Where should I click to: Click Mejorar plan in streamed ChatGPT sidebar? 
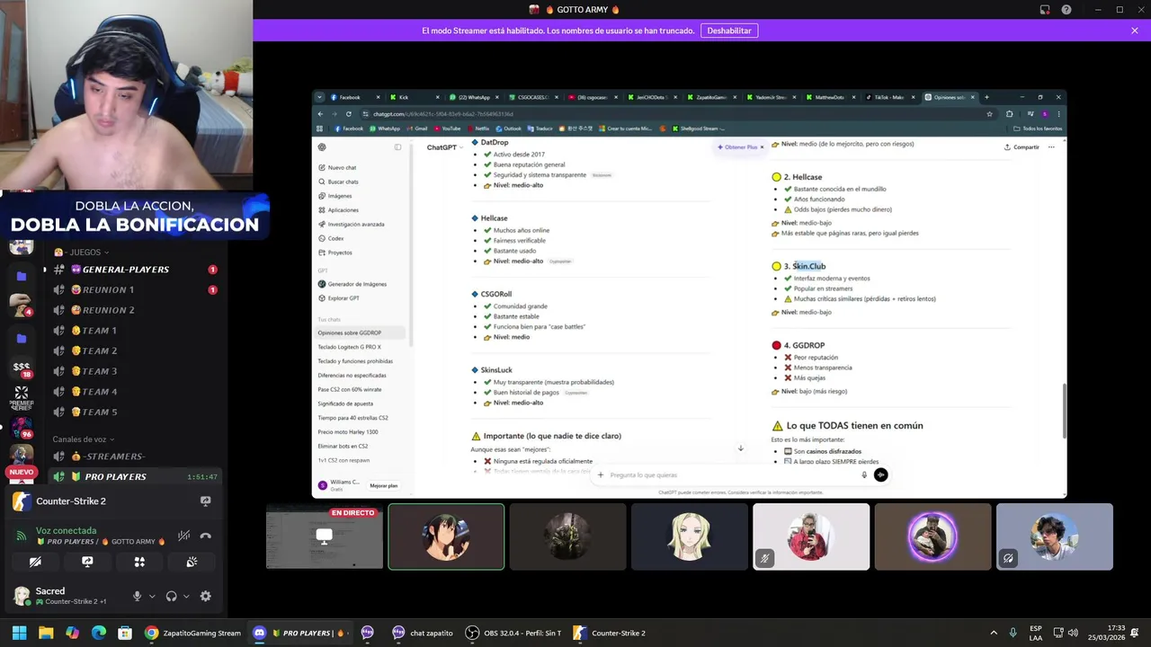click(x=383, y=485)
